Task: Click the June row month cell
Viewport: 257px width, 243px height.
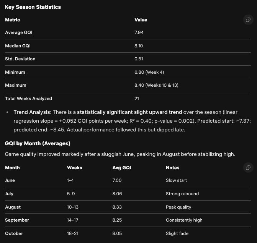Action: click(10, 180)
